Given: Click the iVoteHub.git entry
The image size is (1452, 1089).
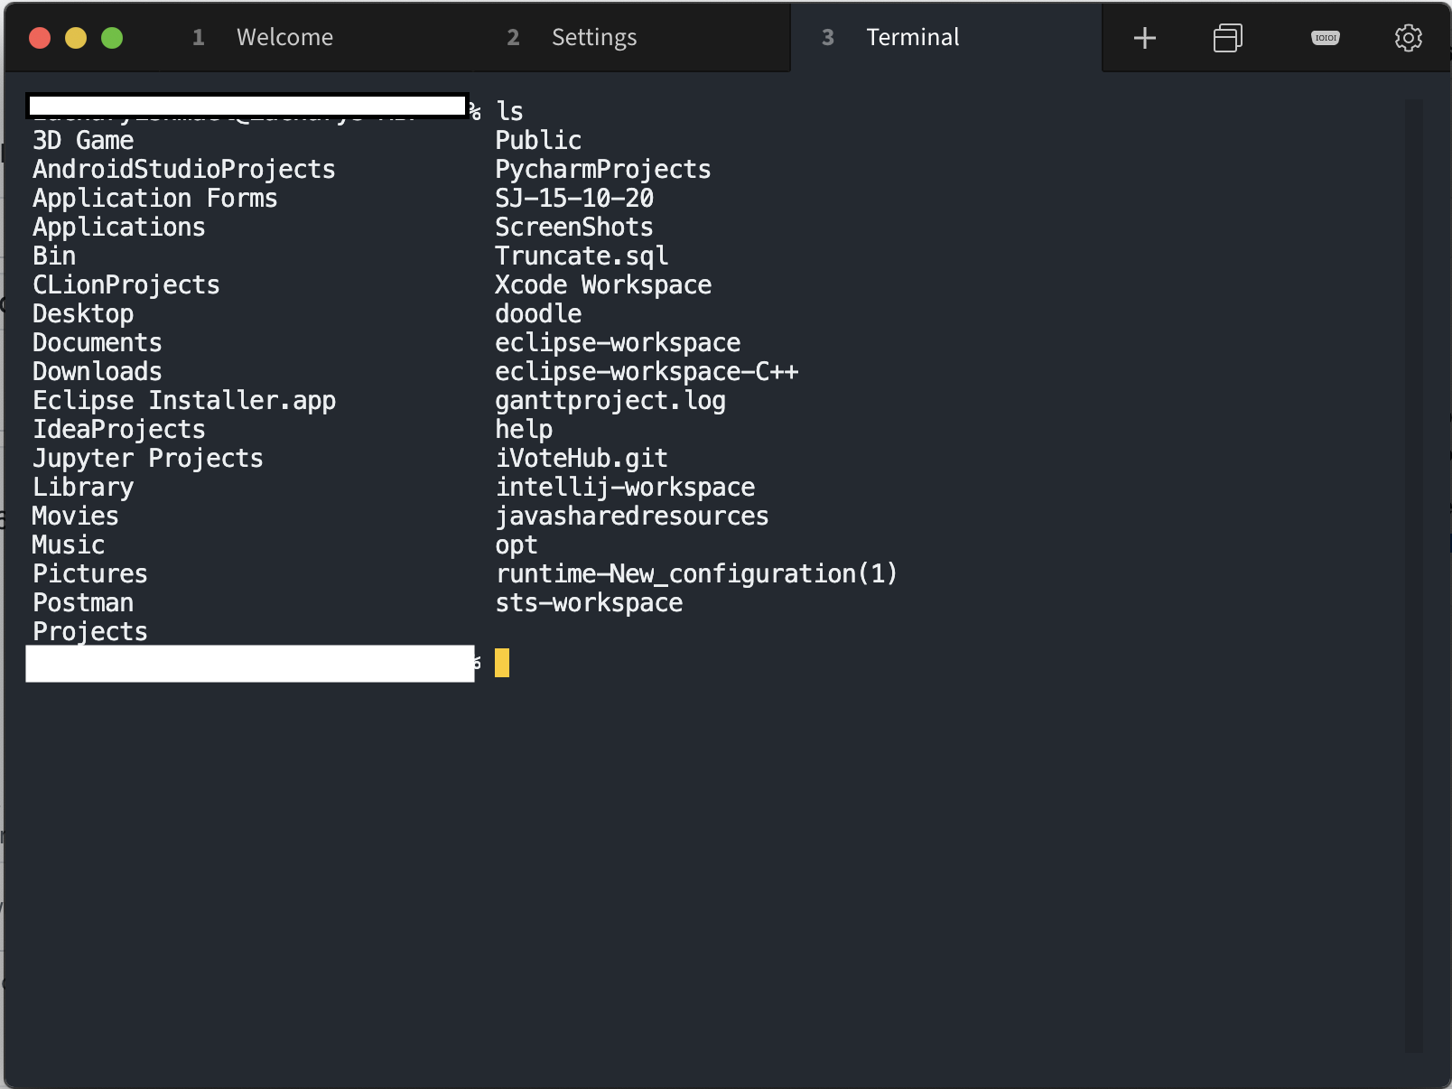Looking at the screenshot, I should (581, 458).
